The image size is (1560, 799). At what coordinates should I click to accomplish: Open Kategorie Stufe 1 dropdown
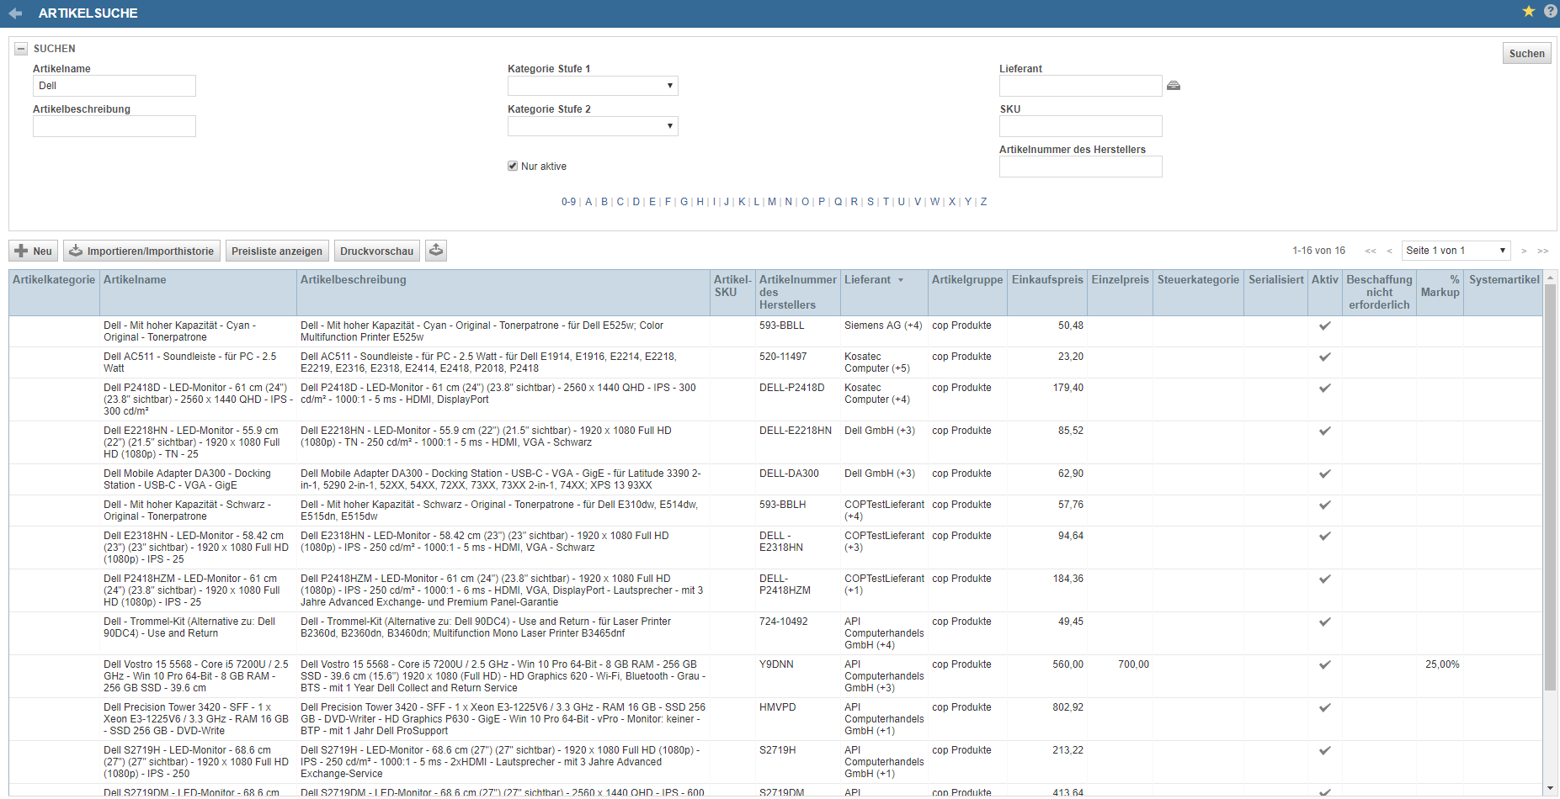coord(593,86)
